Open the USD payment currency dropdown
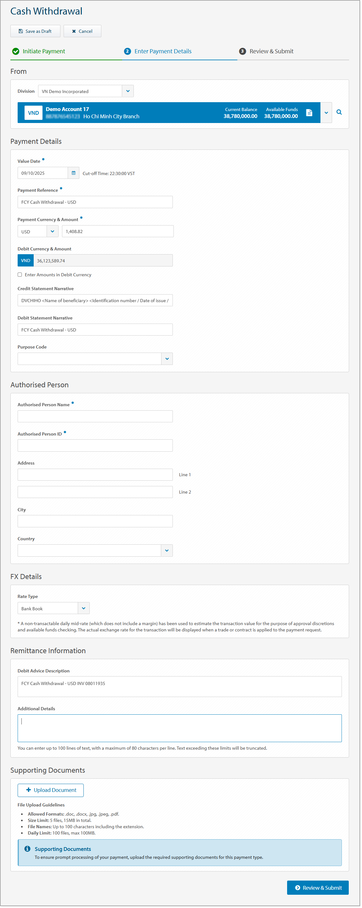 tap(53, 231)
